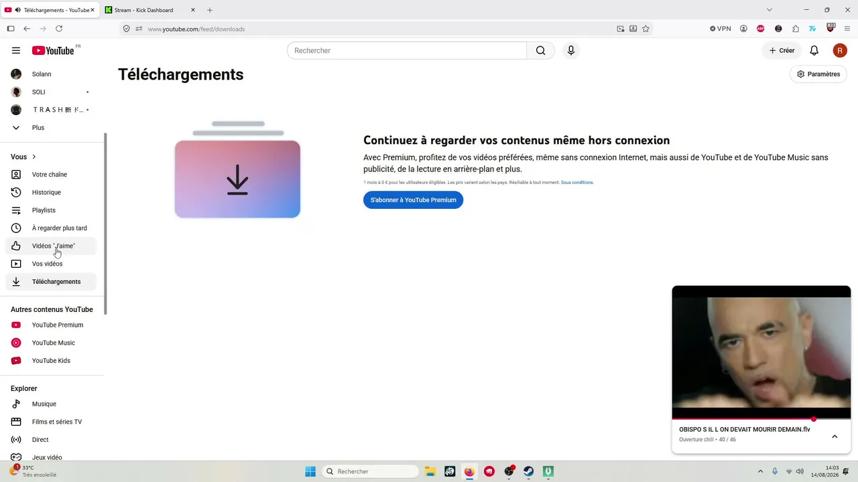Open the Paramètres button

(818, 74)
